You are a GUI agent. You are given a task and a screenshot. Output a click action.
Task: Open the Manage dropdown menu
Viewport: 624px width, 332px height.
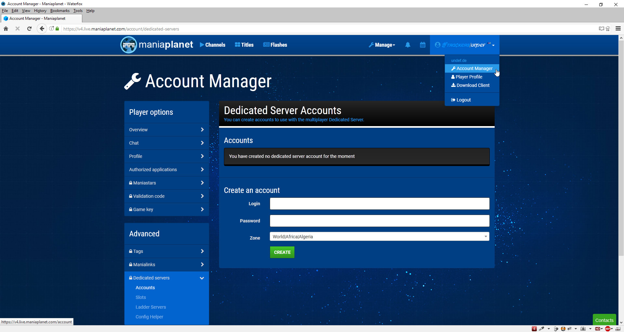[382, 45]
